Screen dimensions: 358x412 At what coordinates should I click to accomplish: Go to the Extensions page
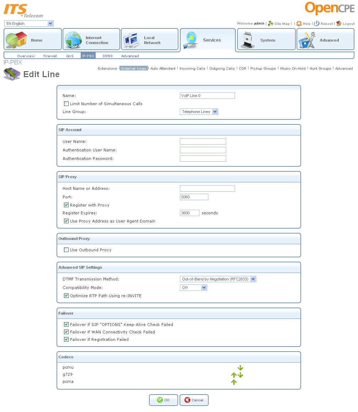point(107,68)
